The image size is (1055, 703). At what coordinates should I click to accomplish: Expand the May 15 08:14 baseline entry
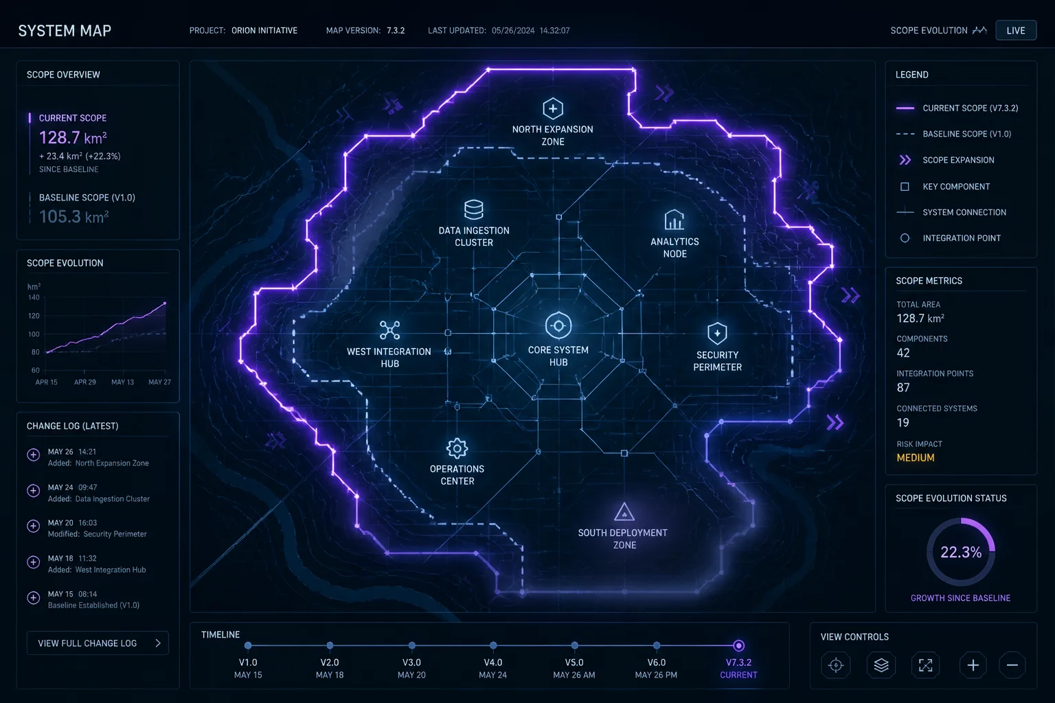[x=33, y=597]
